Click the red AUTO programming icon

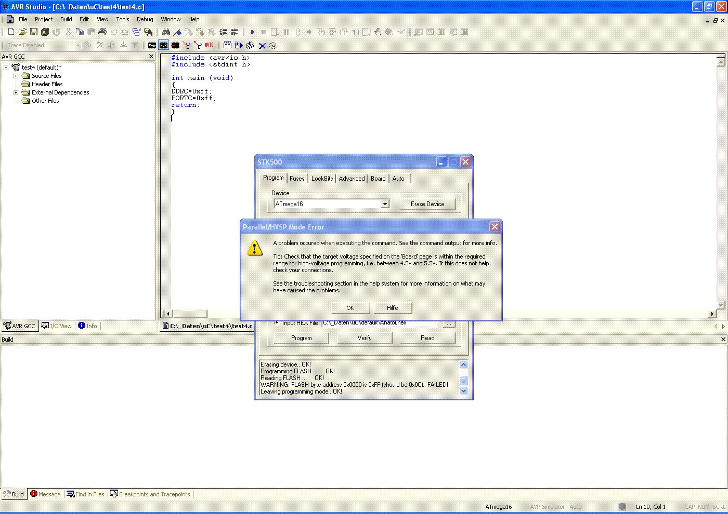(209, 46)
